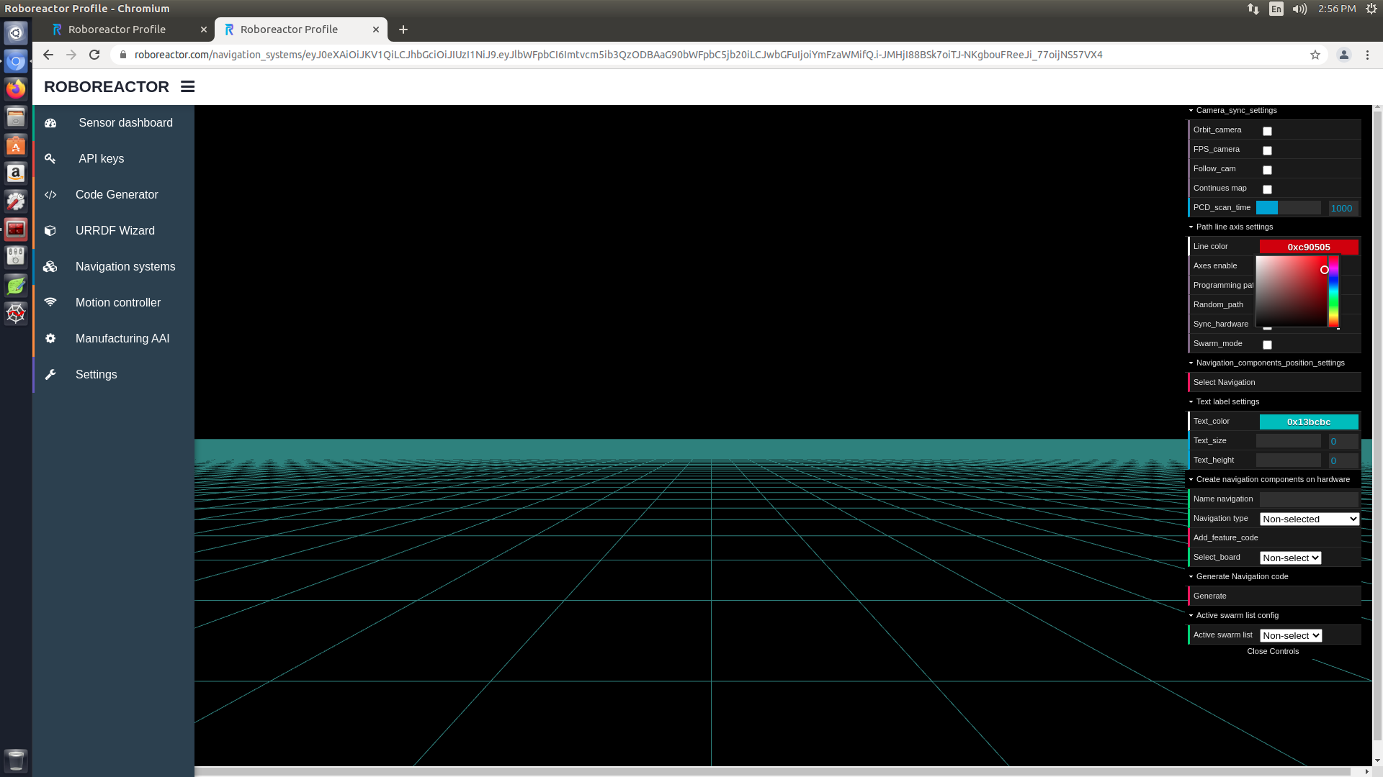1383x777 pixels.
Task: Open Manufacturing AAI page
Action: (122, 339)
